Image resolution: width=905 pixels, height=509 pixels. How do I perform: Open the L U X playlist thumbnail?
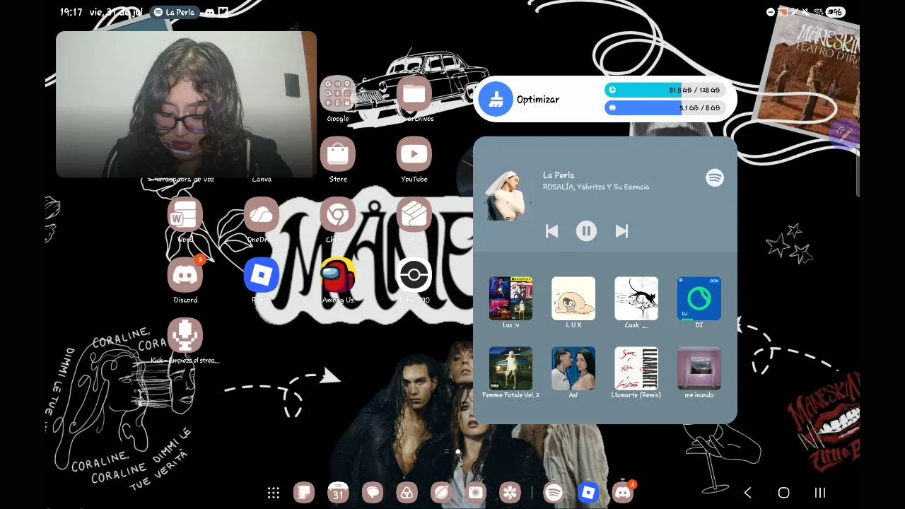click(x=573, y=298)
